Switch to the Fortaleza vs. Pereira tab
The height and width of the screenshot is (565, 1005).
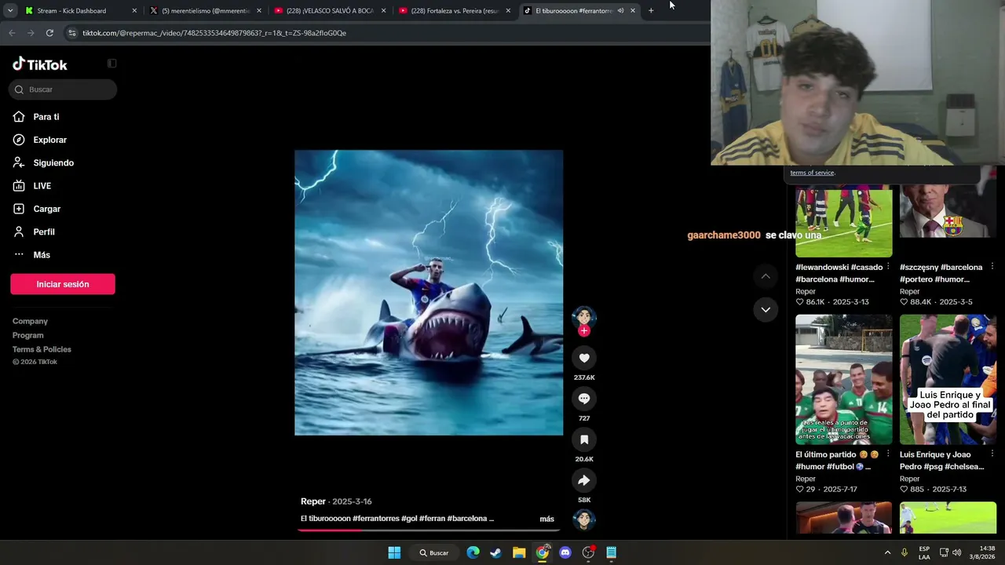(x=455, y=11)
